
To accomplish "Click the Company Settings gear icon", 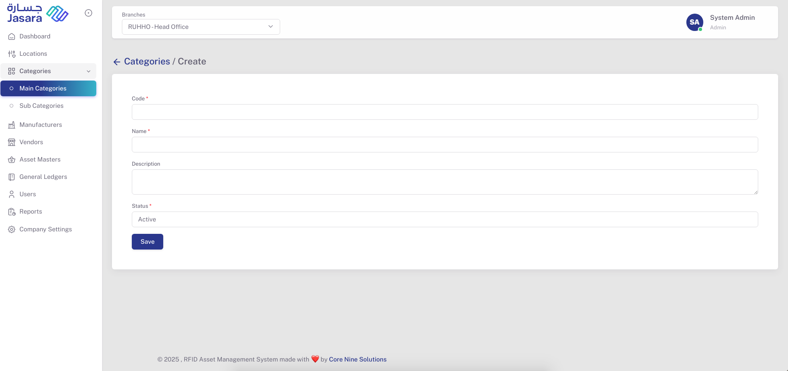I will (x=12, y=229).
